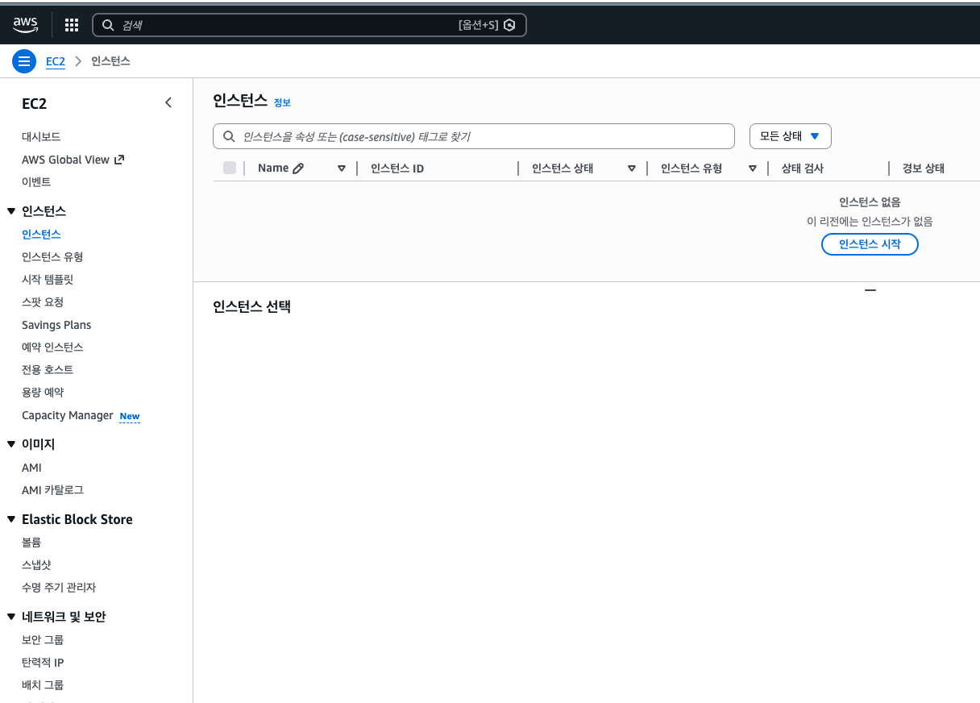Click the 인스턴스 없음 message text
Screen dimensions: 980x703
[x=870, y=202]
